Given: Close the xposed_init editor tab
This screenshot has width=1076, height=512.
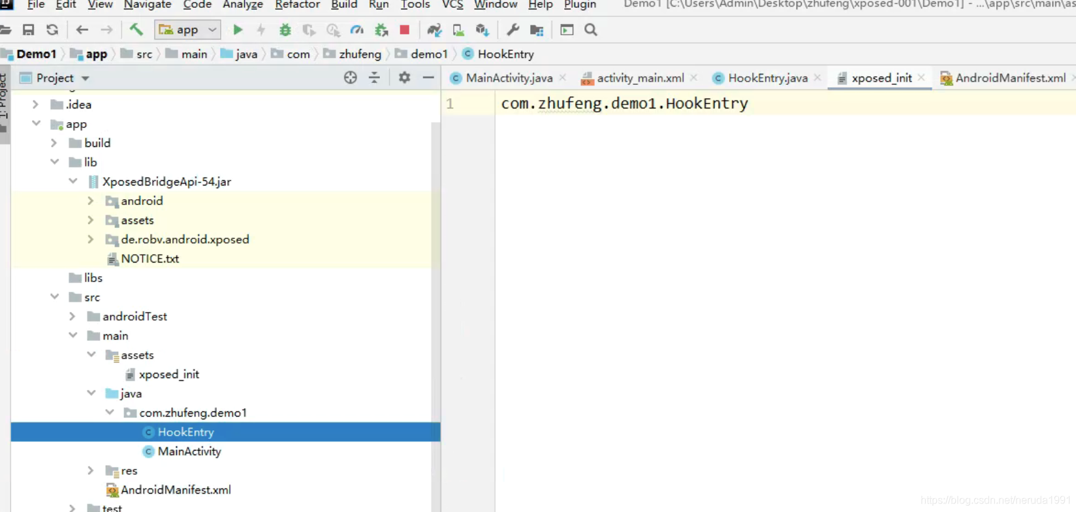Looking at the screenshot, I should (921, 78).
